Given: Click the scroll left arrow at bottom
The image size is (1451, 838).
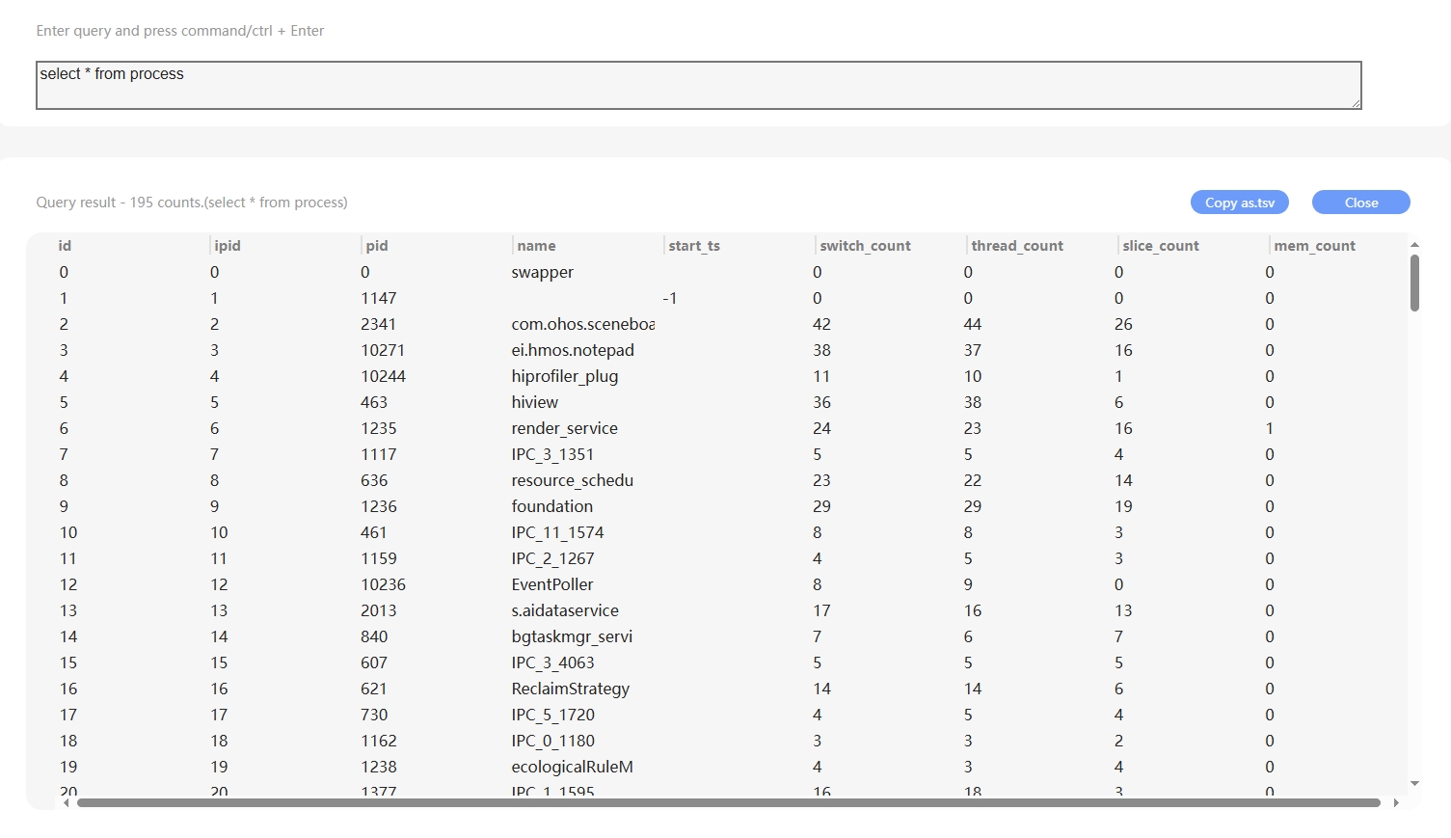Looking at the screenshot, I should 66,802.
